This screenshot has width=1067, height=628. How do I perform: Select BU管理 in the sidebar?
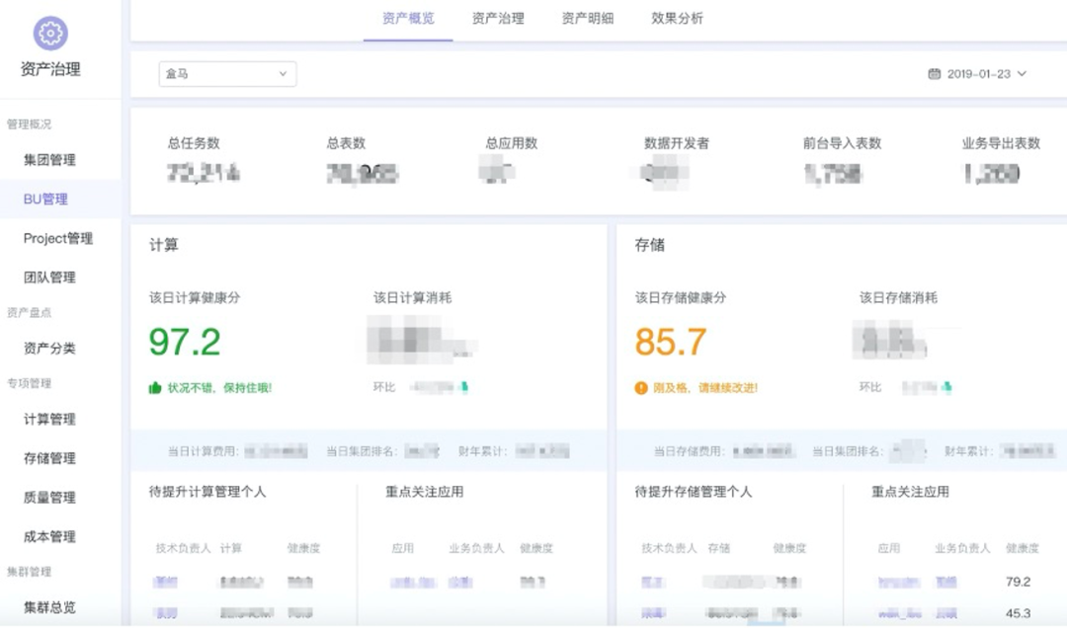[x=45, y=198]
